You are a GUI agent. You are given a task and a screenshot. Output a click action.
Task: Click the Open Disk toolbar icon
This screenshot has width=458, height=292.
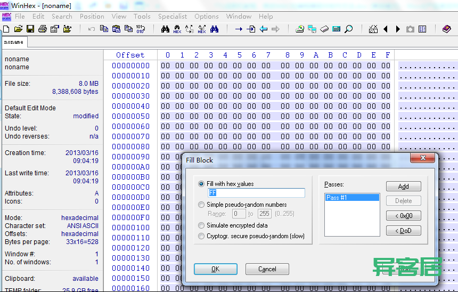pyautogui.click(x=300, y=29)
